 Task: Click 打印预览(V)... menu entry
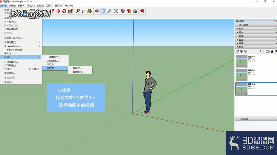tap(21, 65)
